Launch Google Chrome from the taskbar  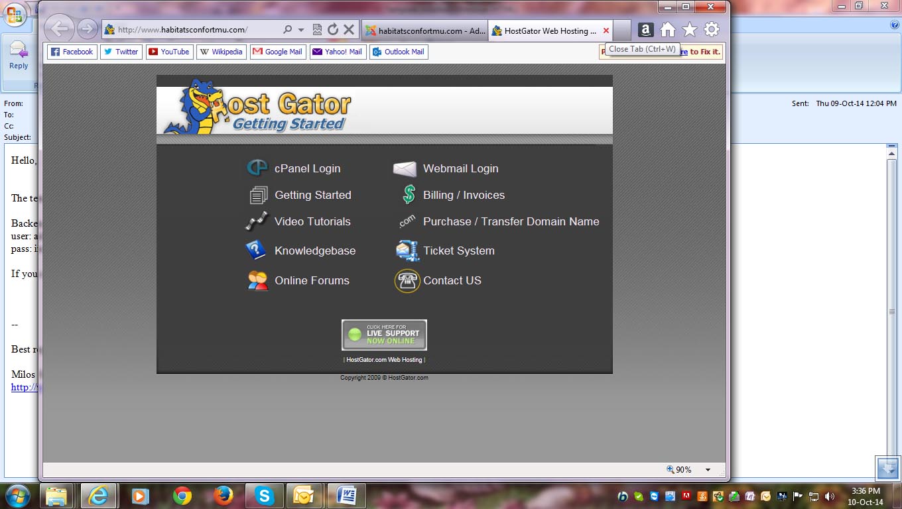pyautogui.click(x=182, y=496)
